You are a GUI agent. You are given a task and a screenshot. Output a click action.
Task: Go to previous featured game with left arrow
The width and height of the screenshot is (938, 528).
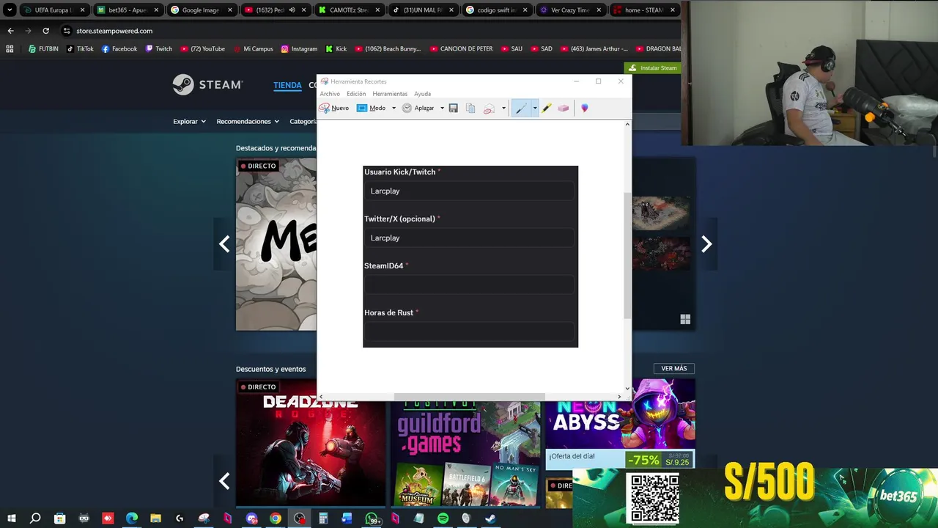coord(224,244)
